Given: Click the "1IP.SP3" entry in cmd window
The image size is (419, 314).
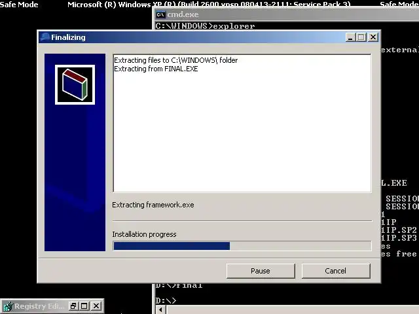Looking at the screenshot, I should [x=399, y=238].
